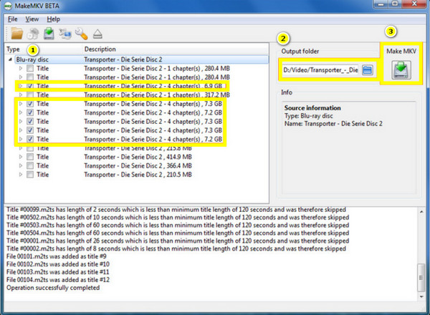Check the 414.9 MB title checkbox
The image size is (430, 315).
[x=30, y=157]
